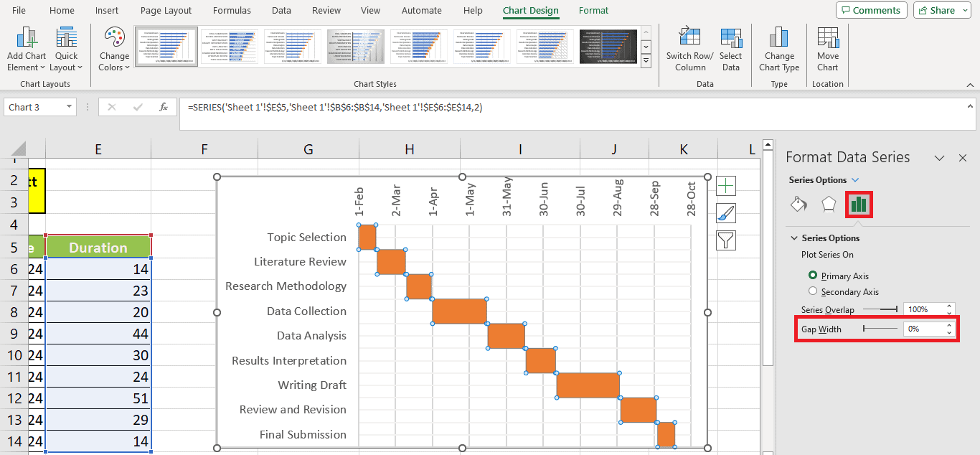The width and height of the screenshot is (980, 455).
Task: Open the Fill & Line options icon
Action: (798, 205)
